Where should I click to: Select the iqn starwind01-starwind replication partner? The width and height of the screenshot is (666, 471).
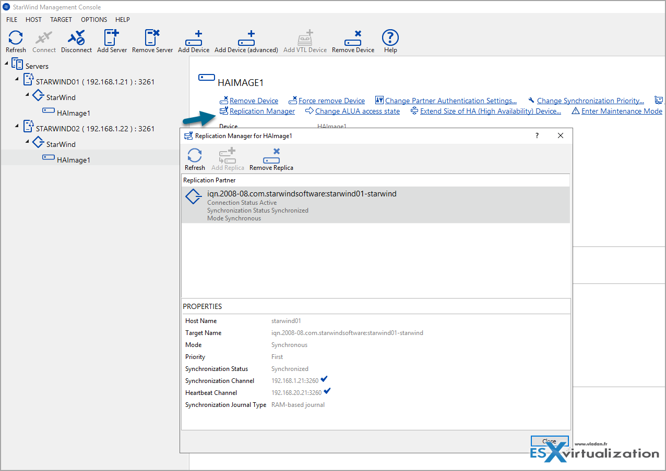point(375,205)
